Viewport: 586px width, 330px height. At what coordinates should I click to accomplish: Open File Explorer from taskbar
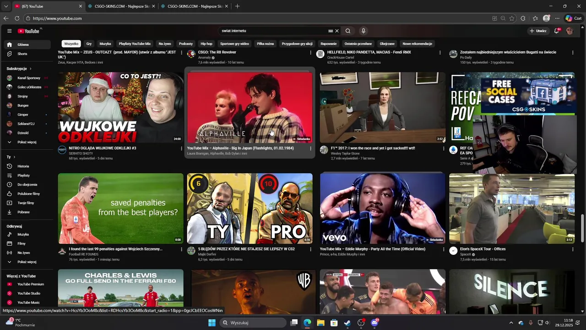[x=320, y=323]
